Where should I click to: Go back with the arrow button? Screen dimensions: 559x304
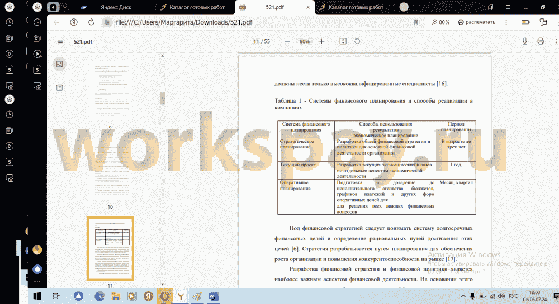56,22
